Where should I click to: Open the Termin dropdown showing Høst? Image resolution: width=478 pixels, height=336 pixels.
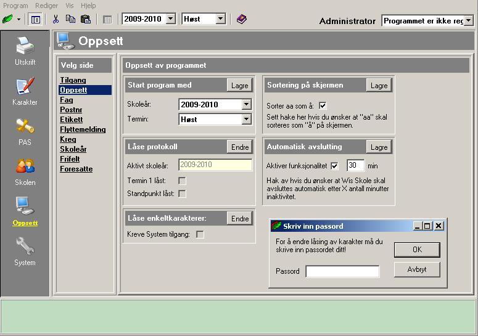[x=247, y=119]
